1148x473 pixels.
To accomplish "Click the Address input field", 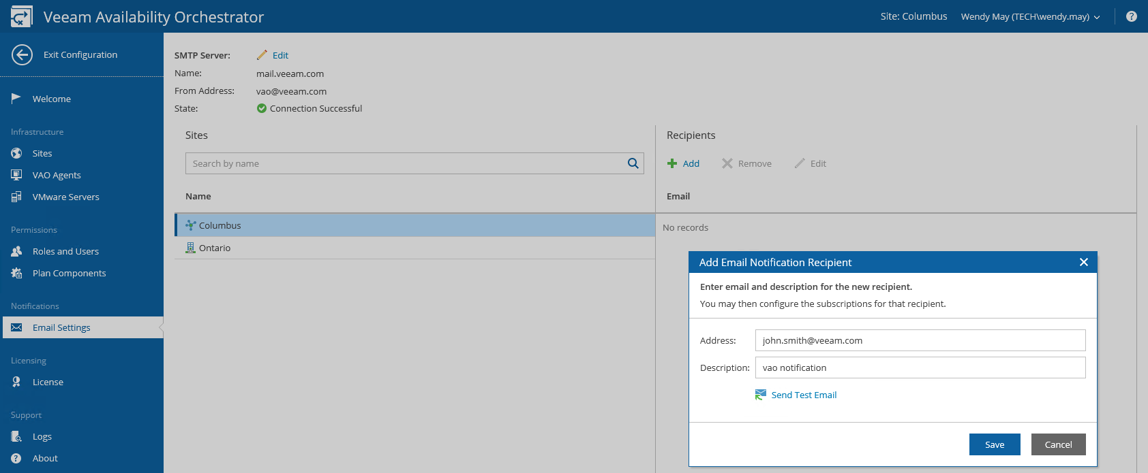I will tap(920, 340).
